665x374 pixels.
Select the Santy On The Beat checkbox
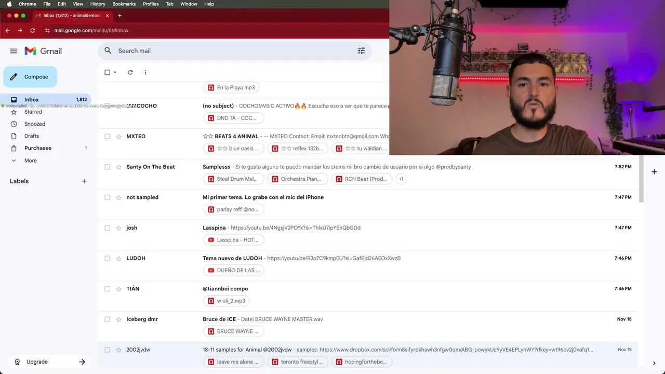pyautogui.click(x=108, y=167)
